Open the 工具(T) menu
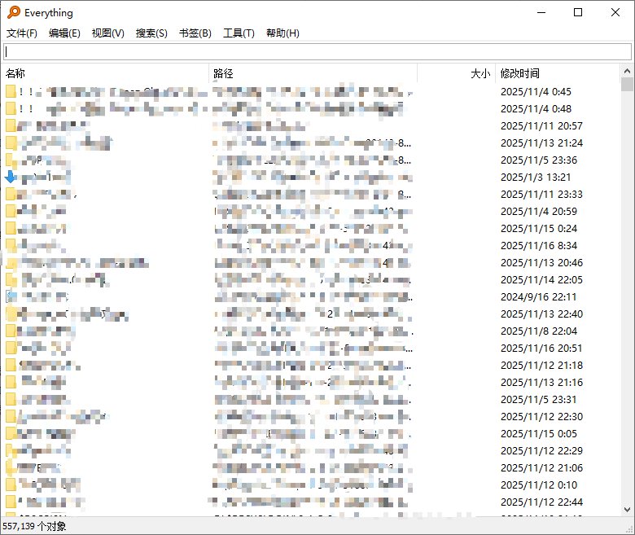635x535 pixels. click(x=239, y=33)
